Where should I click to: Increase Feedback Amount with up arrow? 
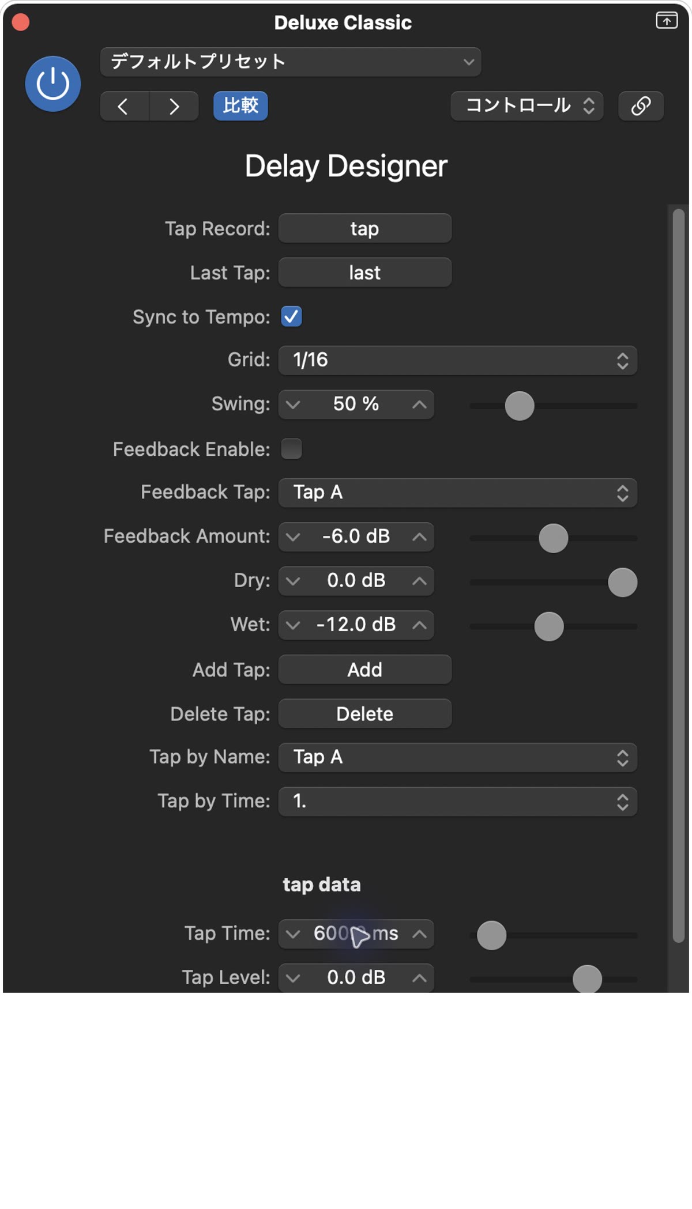coord(420,537)
